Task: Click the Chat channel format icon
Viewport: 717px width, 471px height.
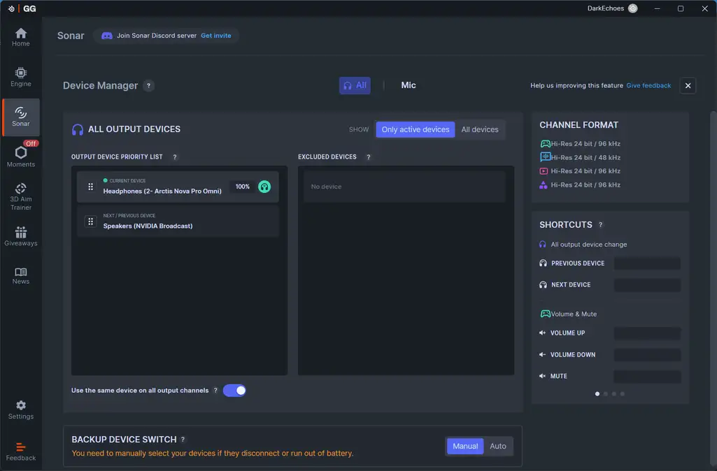Action: (x=545, y=157)
